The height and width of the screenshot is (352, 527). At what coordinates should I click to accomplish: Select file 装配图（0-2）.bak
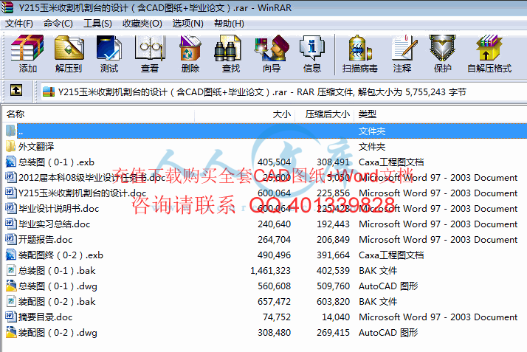coord(57,301)
